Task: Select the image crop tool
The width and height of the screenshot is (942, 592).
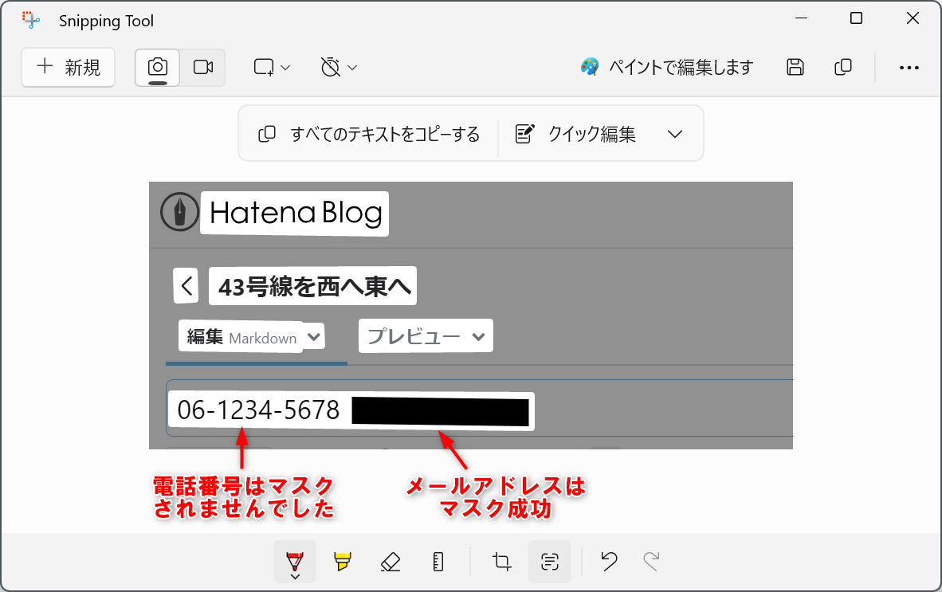Action: [501, 562]
